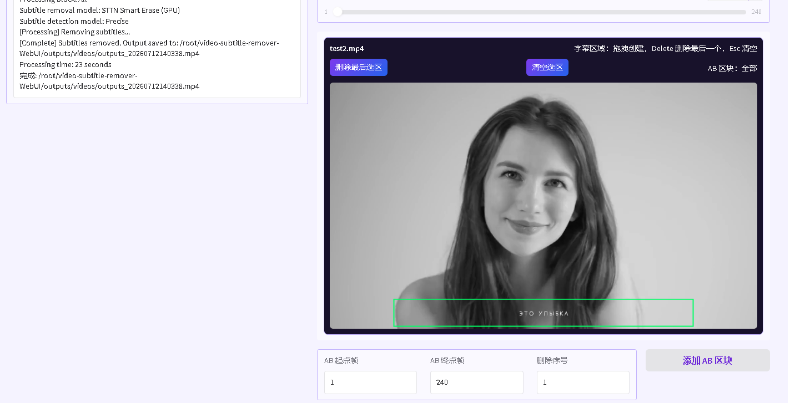Focus the AB 起点帧 input field
The image size is (805, 403).
coord(370,382)
